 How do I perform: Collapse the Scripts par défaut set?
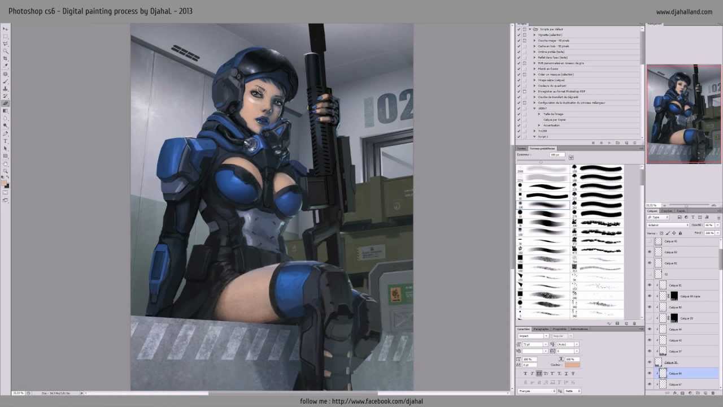(x=530, y=29)
